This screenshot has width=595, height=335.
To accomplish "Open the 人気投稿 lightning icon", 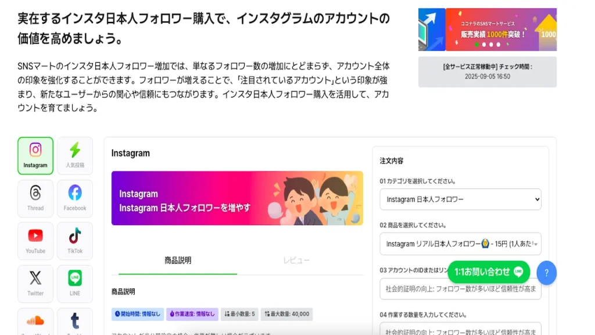I will 75,156.
